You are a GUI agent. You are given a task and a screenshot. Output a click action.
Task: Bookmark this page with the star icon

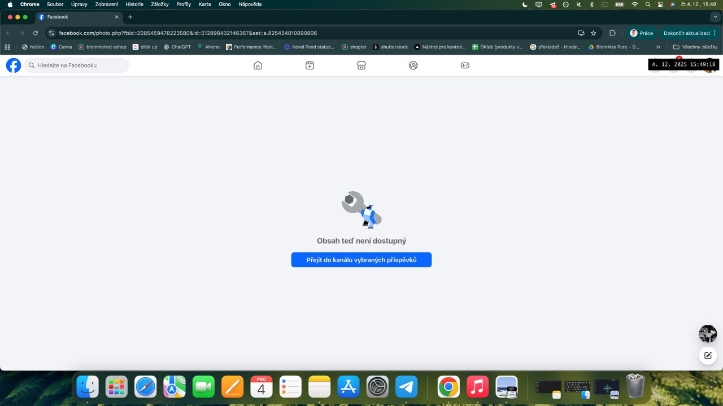pos(594,33)
